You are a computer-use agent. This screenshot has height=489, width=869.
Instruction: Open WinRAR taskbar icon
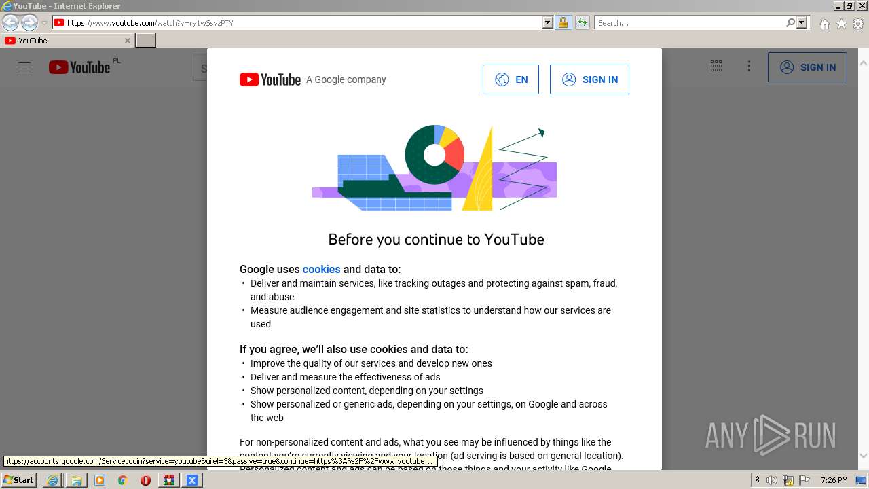(168, 480)
